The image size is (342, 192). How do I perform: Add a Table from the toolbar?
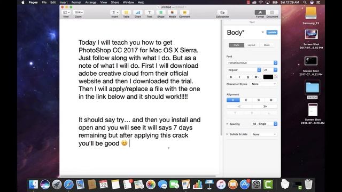click(126, 13)
